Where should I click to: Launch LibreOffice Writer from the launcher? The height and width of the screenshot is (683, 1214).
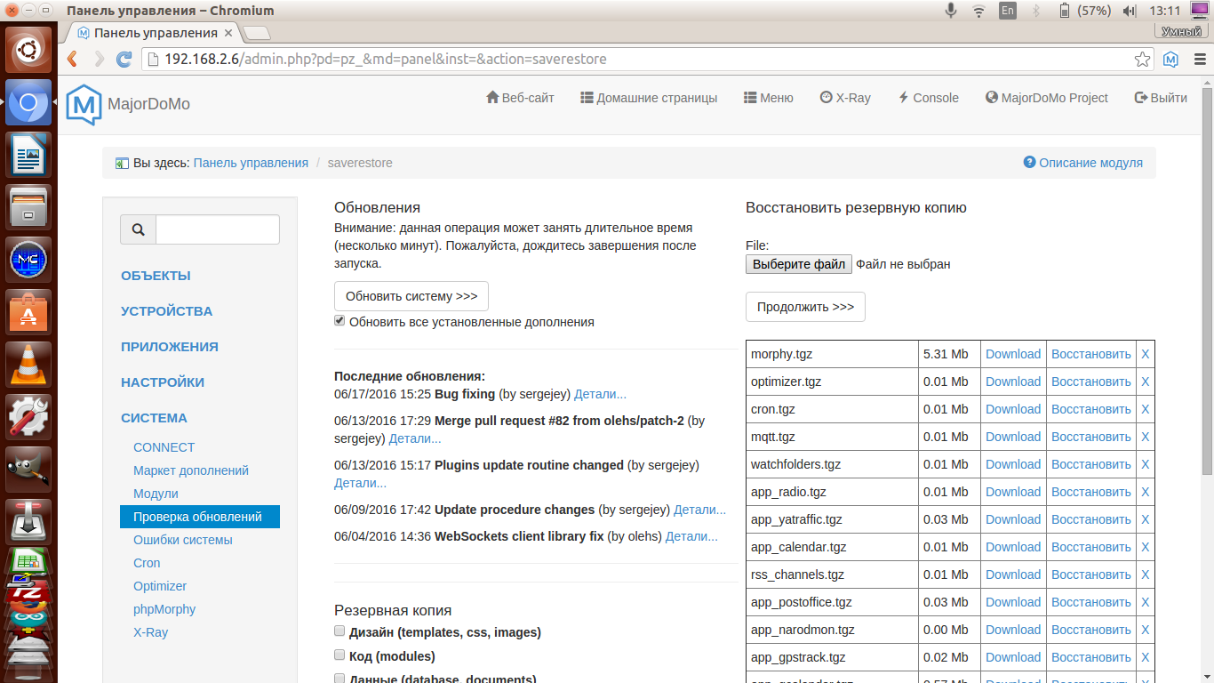[x=28, y=155]
